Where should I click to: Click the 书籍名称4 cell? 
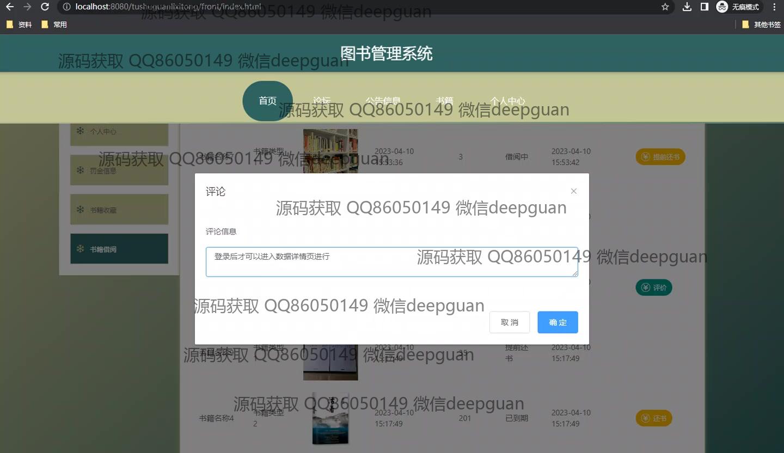point(216,418)
